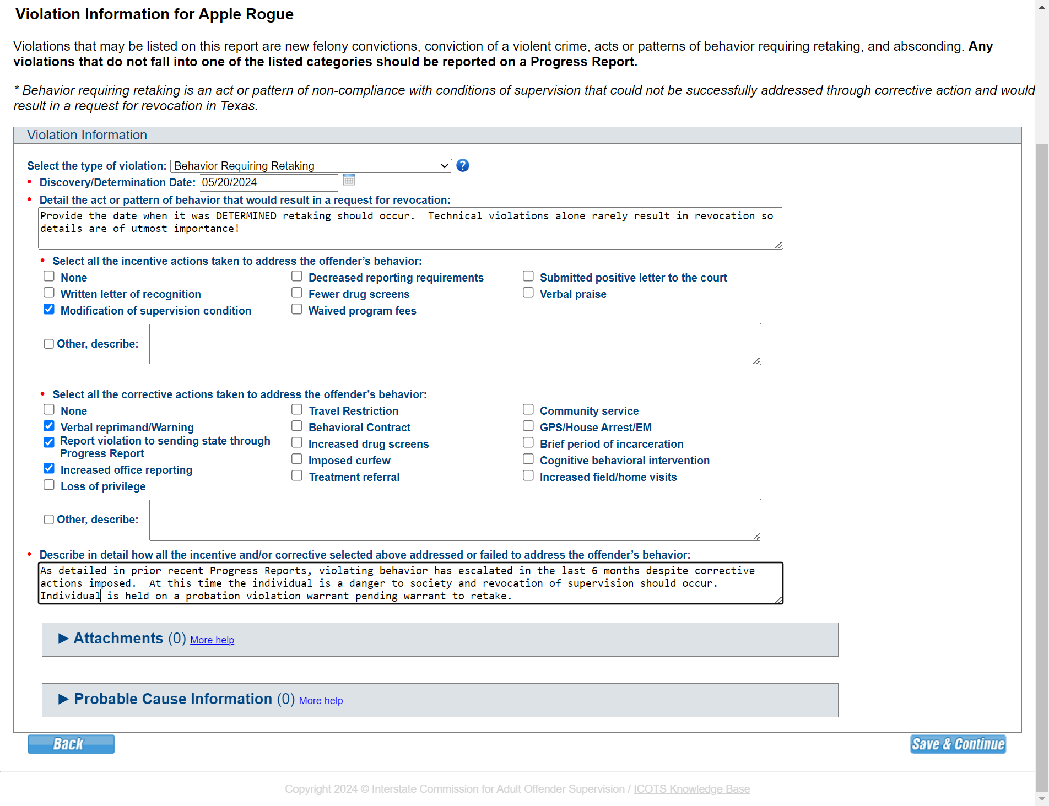Check Treatment referral
The image size is (1049, 806).
pos(297,475)
